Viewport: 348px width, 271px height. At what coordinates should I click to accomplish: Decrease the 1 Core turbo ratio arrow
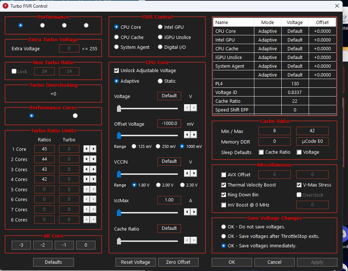87,149
